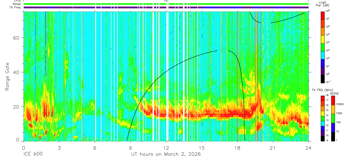
Task: Click the '24' tick on the UT hours axis
Action: pyautogui.click(x=309, y=148)
